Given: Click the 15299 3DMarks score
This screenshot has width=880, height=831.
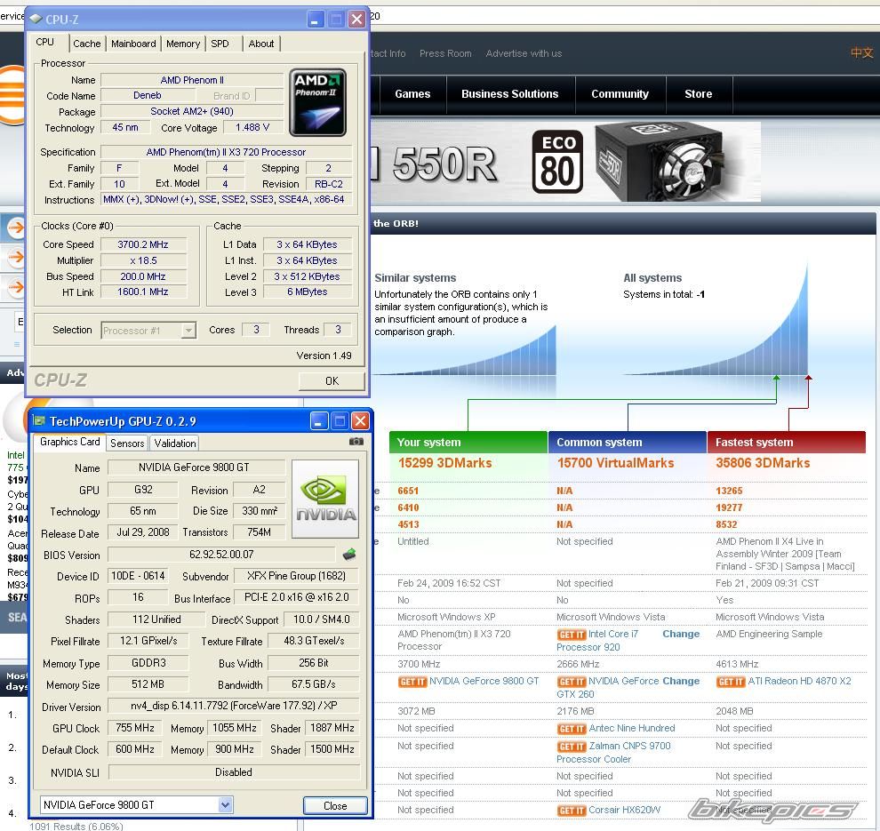Looking at the screenshot, I should coord(445,463).
